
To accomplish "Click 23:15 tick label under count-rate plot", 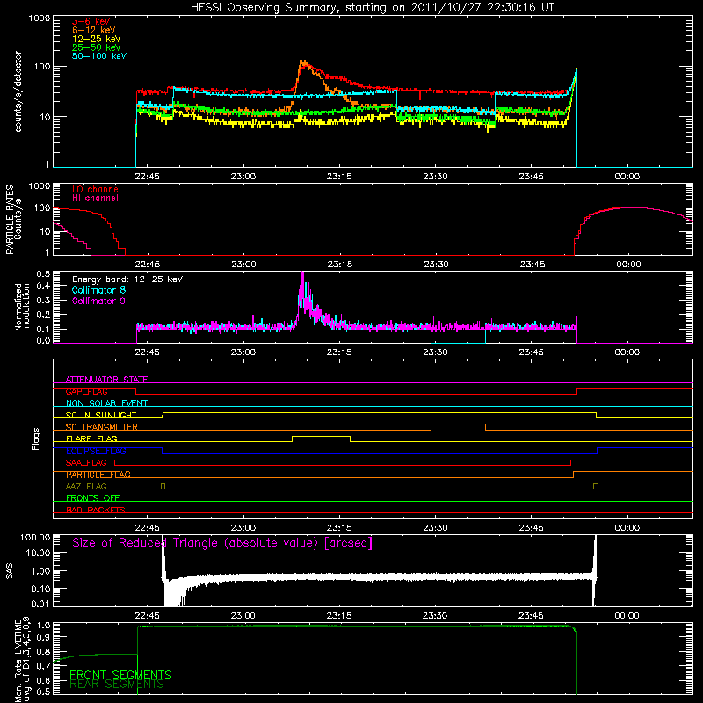I will click(339, 177).
